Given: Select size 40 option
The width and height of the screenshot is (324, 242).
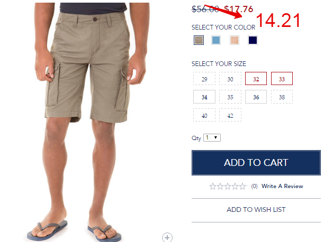Looking at the screenshot, I should pyautogui.click(x=204, y=115).
